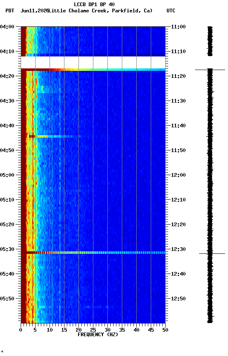Screen dimensions: 228x356
Task: Click the 0 frequency axis tick label
Action: point(21,330)
